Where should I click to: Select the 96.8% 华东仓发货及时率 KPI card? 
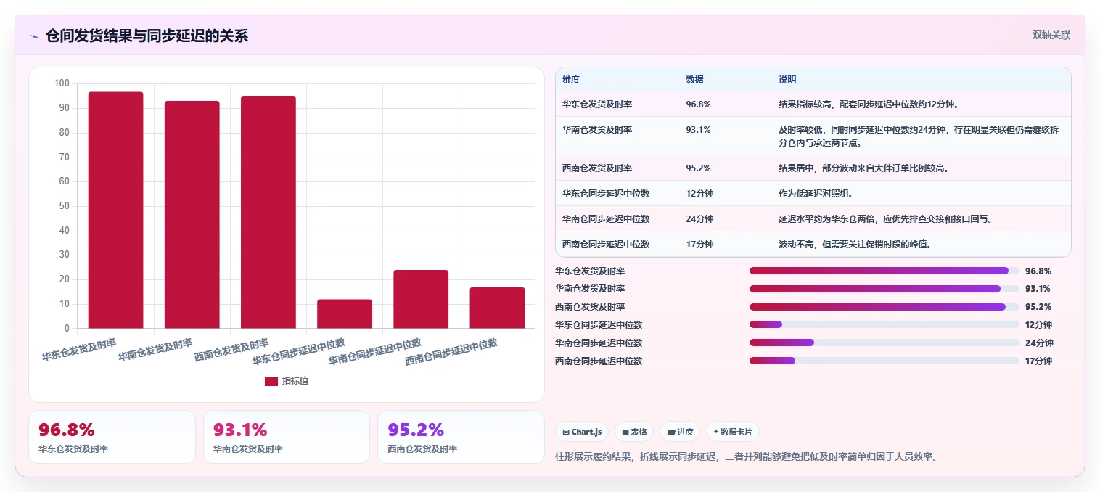tap(112, 437)
